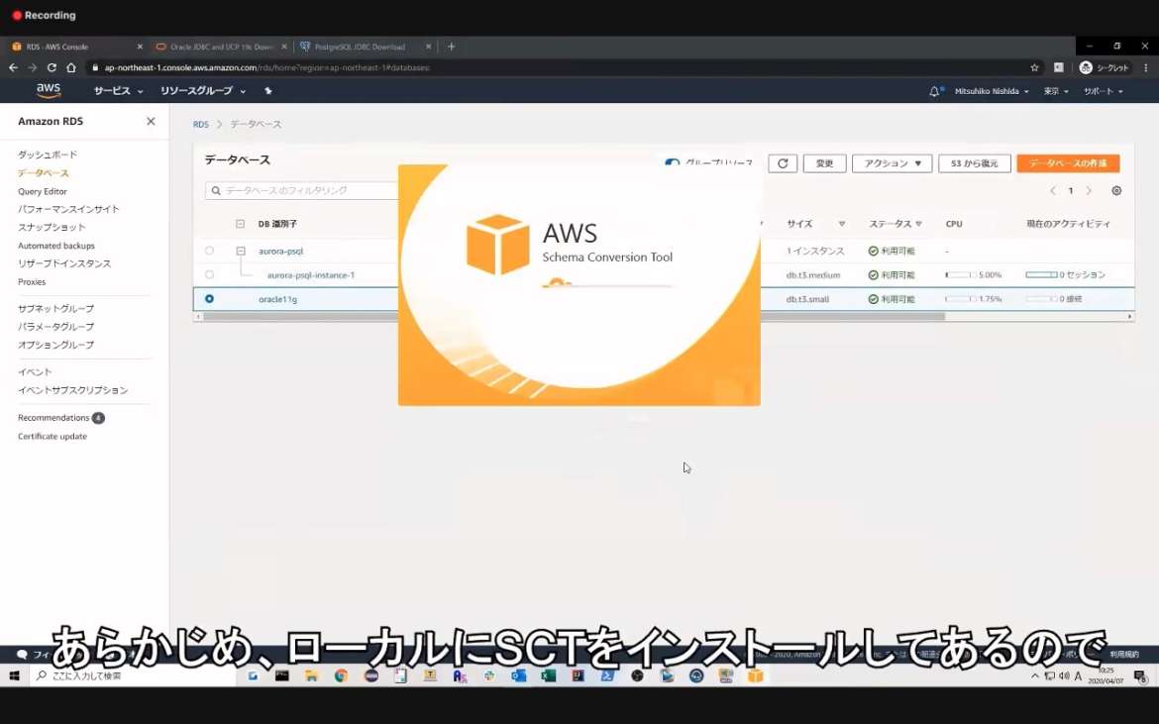
Task: Switch to the RDS - AWS Console tab
Action: (76, 47)
